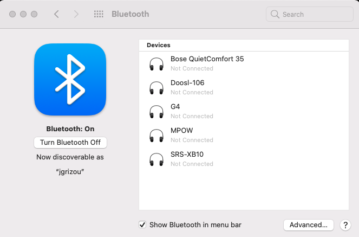Close the window with the first window button
The image size is (359, 237).
[x=12, y=14]
